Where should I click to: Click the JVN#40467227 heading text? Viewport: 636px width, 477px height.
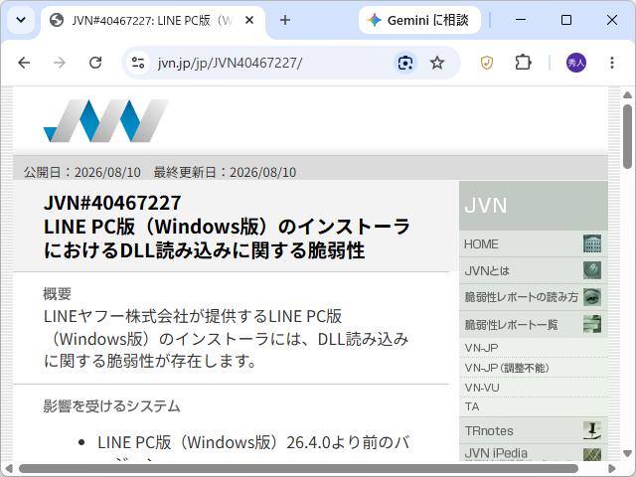112,203
